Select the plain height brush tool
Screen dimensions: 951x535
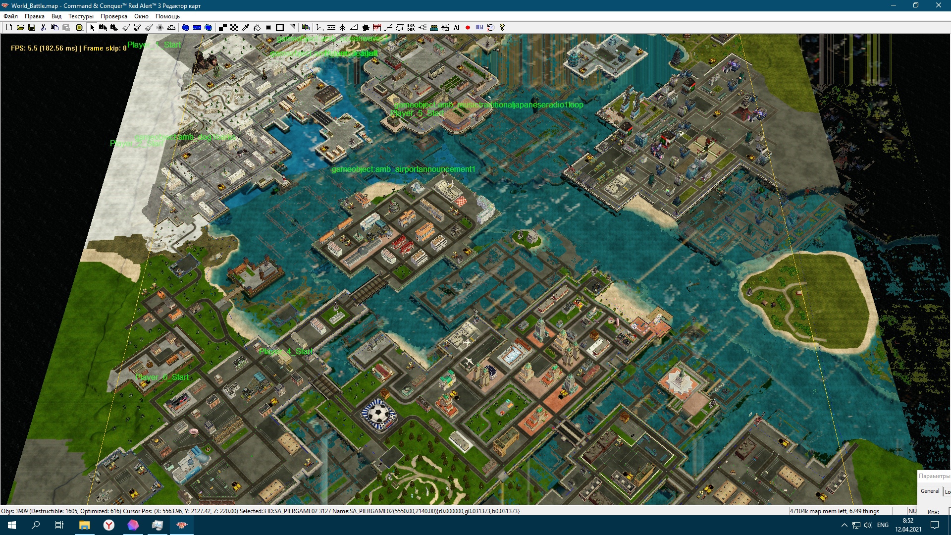(x=126, y=28)
